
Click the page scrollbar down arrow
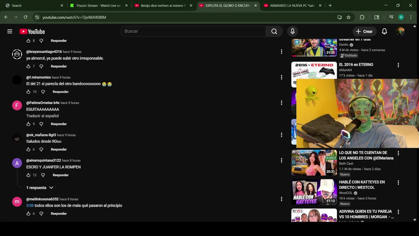coord(415,220)
